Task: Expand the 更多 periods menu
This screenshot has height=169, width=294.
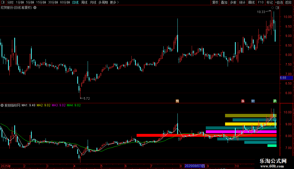Action: coord(114,2)
